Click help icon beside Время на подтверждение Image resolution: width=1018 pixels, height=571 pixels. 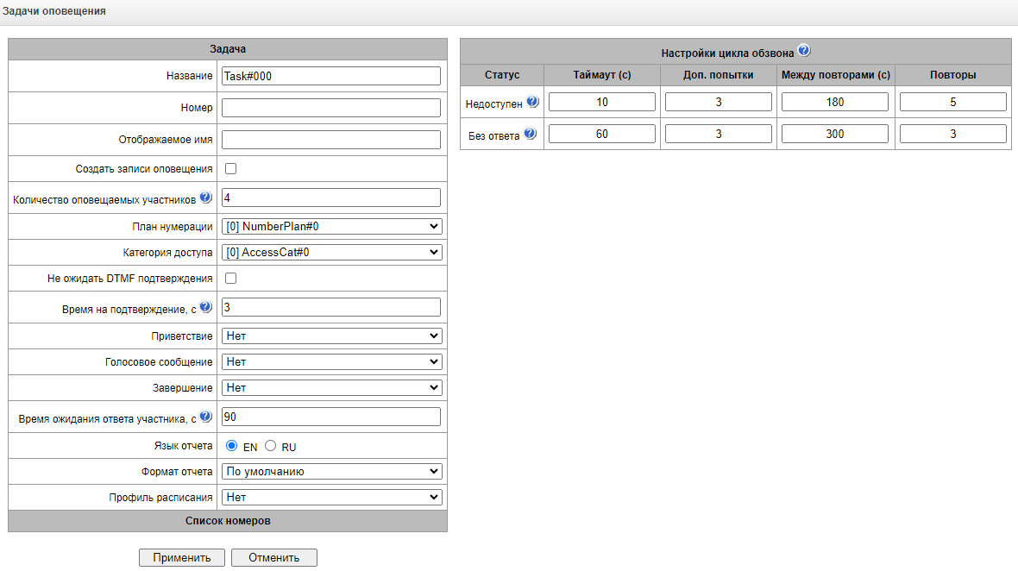205,306
